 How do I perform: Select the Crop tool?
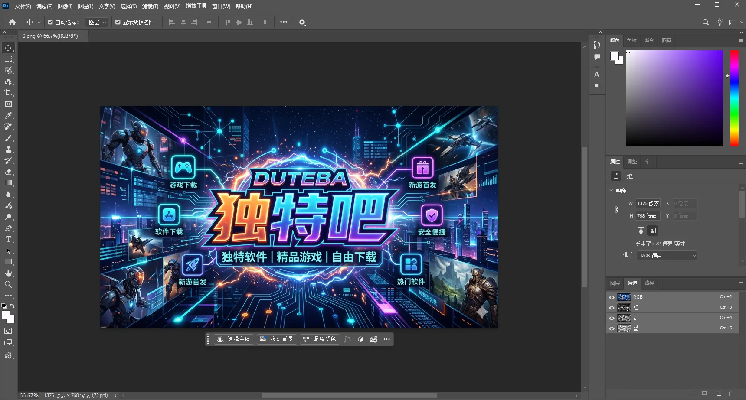coord(8,93)
